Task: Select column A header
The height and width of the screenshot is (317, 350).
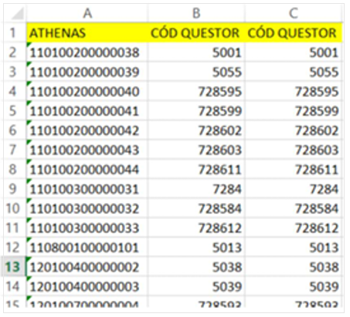Action: pyautogui.click(x=87, y=13)
